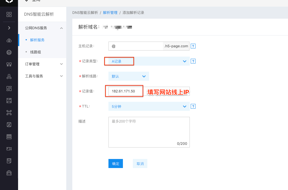The image size is (288, 190).
Task: Open the globe network icon in sidebar
Action: 9,52
